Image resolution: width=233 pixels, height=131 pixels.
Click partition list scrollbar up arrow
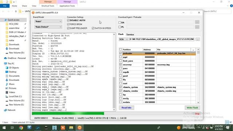pyautogui.click(x=198, y=49)
